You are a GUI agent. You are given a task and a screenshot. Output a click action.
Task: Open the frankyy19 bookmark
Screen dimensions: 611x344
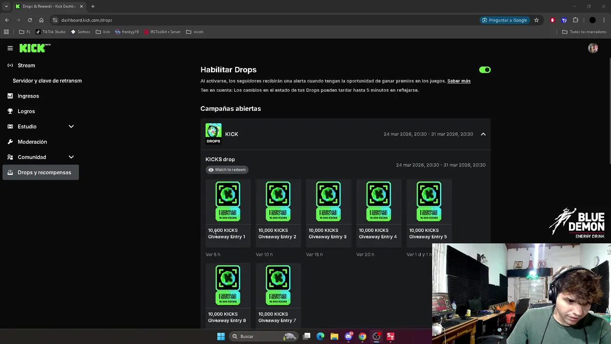point(127,32)
